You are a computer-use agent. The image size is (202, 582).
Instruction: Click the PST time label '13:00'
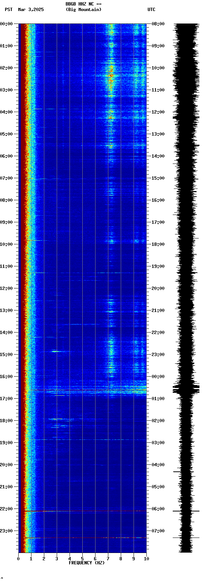pyautogui.click(x=6, y=310)
